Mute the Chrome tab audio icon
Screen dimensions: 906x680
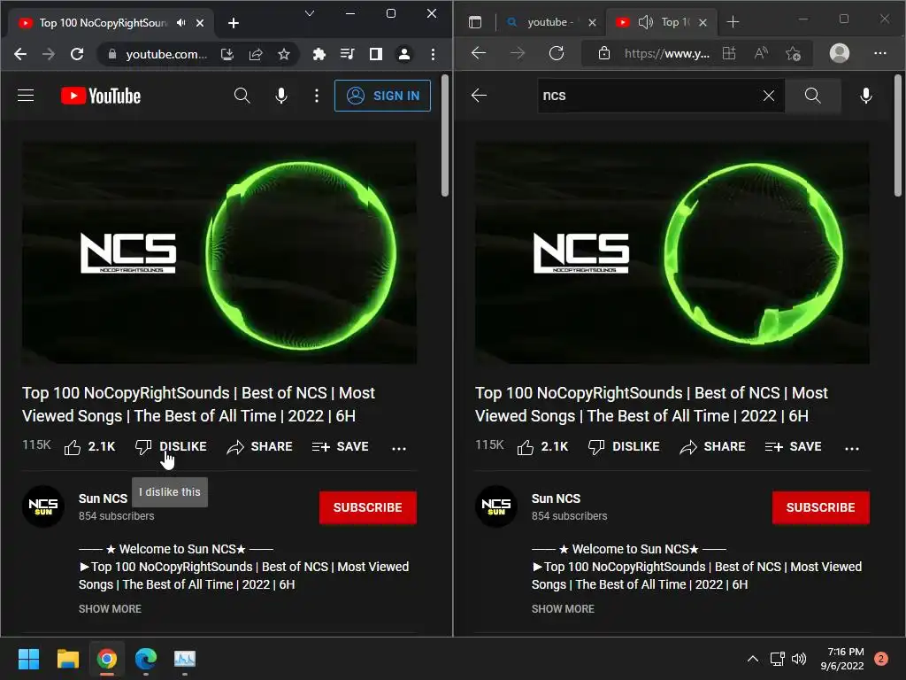pyautogui.click(x=181, y=22)
